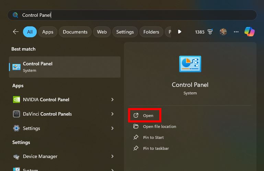Click the Settings gear icon
Screen dimensions: 264x171
(16, 128)
